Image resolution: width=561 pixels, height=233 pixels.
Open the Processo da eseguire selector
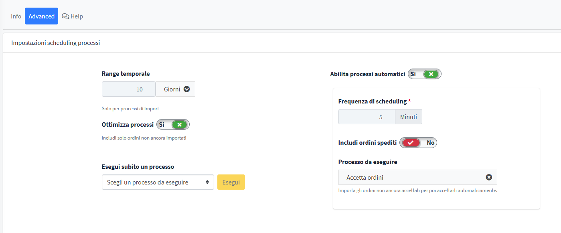coord(418,177)
